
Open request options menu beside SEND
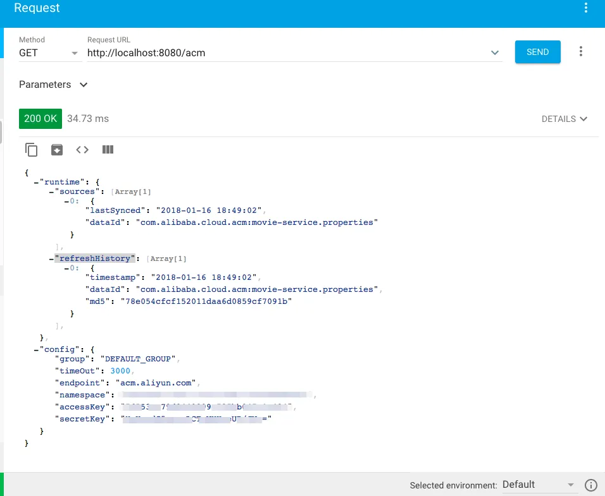click(581, 52)
